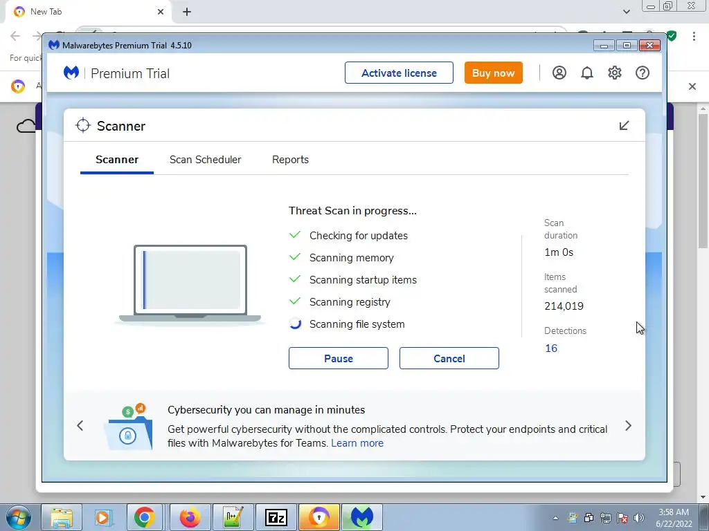Dismiss the browser info bar with X

click(692, 86)
